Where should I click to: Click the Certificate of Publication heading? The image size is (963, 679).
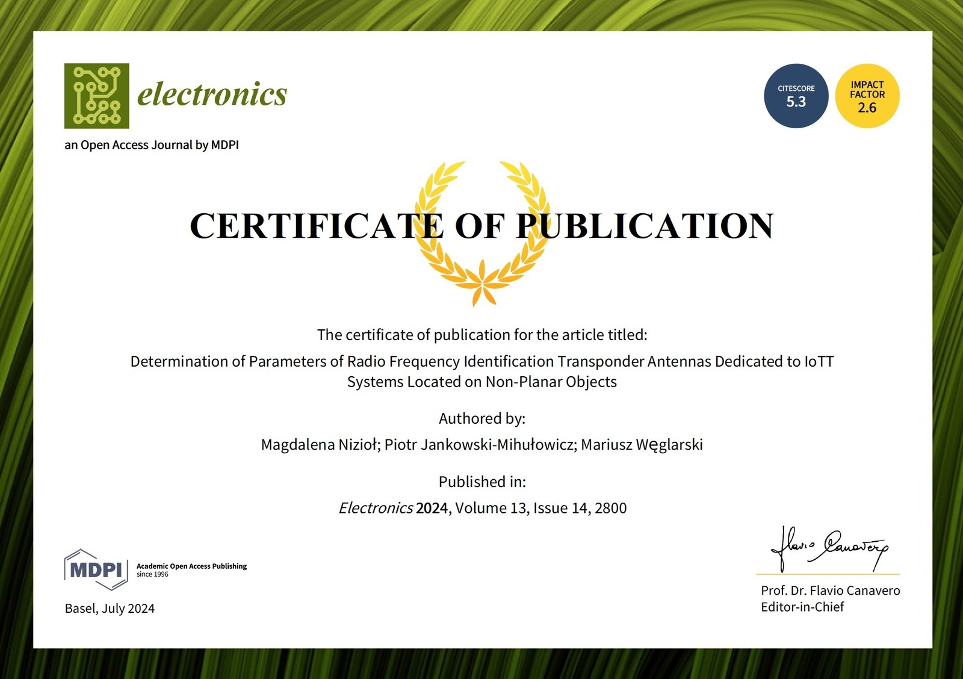(482, 226)
